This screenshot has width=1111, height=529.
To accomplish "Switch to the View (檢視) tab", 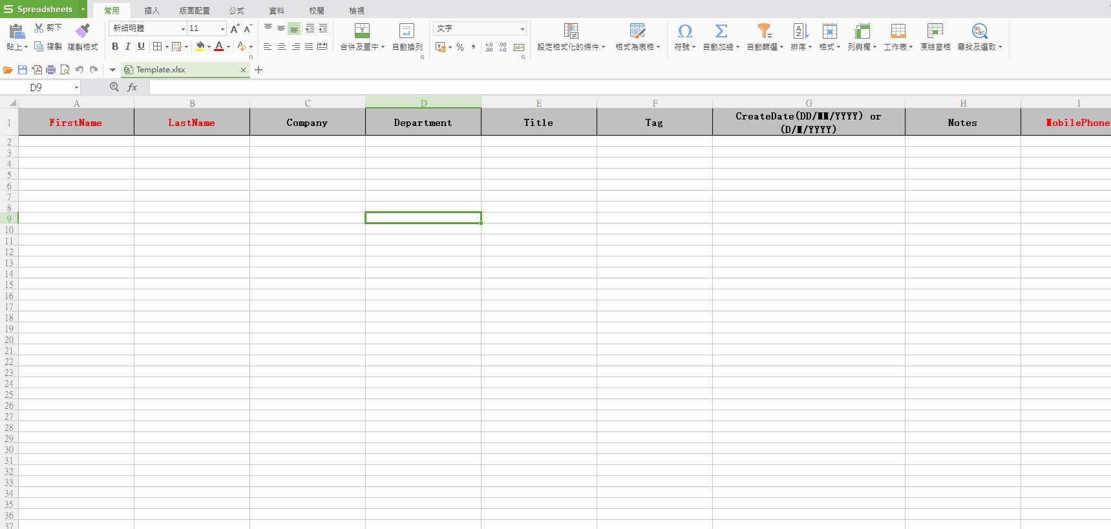I will pos(357,10).
